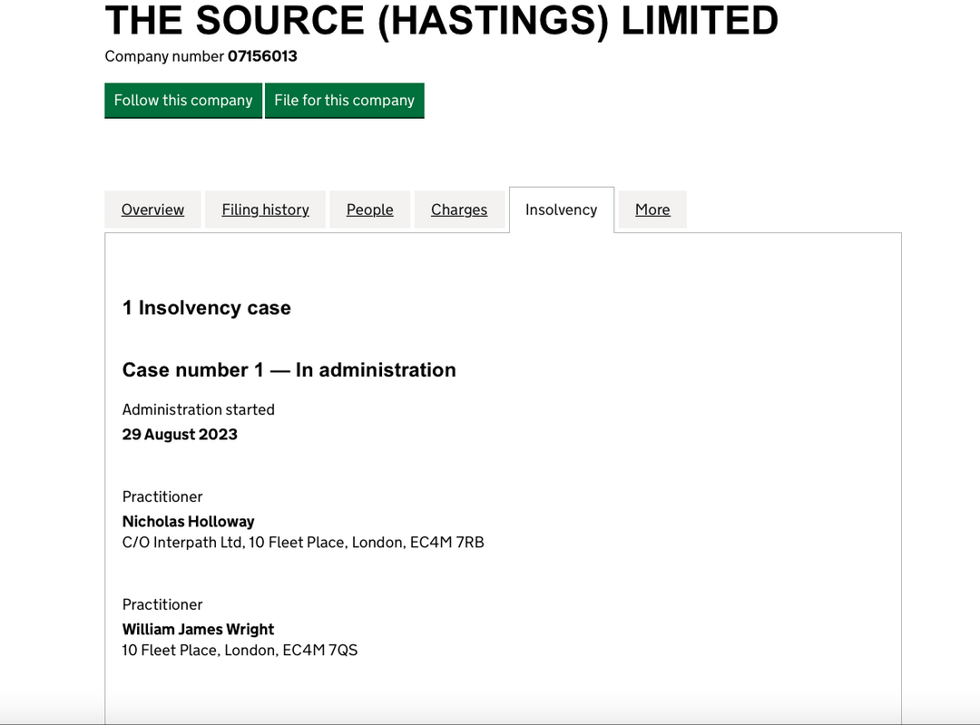Viewport: 980px width, 725px height.
Task: Click THE SOURCE (HASTINGS) LIMITED heading
Action: (441, 21)
